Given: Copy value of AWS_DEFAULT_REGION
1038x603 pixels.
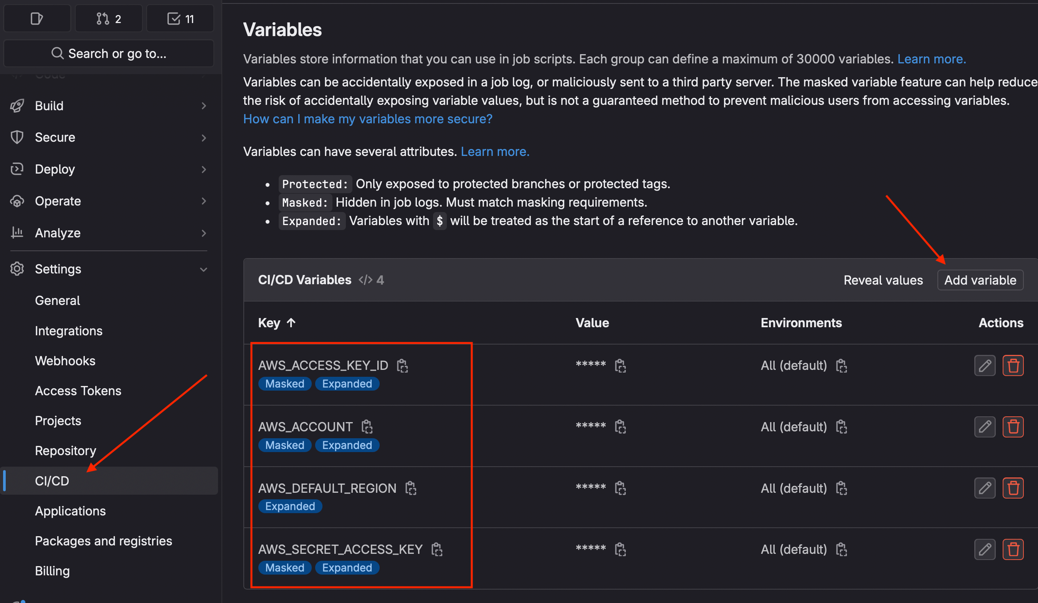Looking at the screenshot, I should tap(620, 488).
